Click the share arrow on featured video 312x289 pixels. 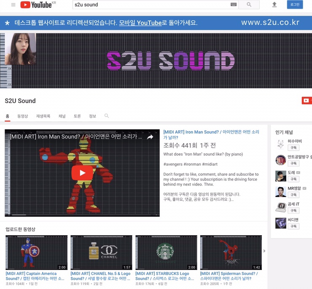pos(150,137)
